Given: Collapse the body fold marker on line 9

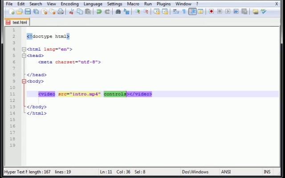Looking at the screenshot, I should coord(24,81).
